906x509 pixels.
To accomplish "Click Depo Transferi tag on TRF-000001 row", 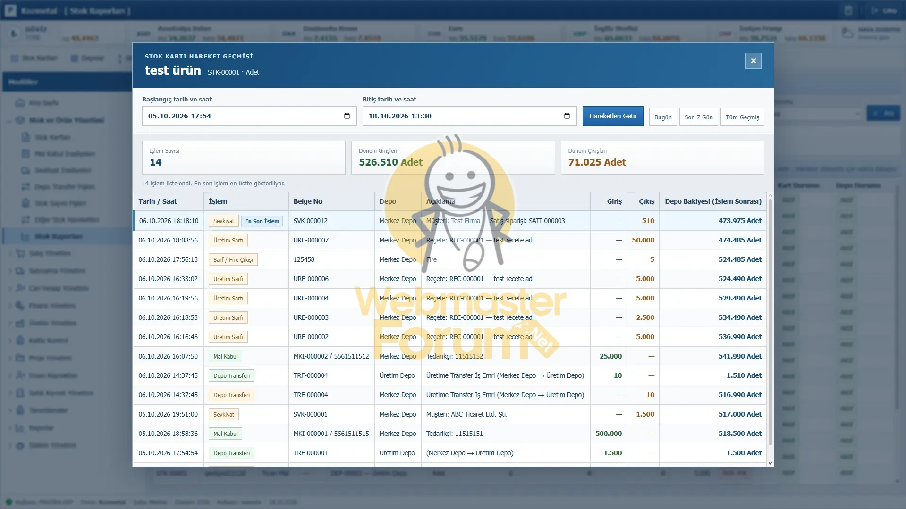I will pos(231,453).
